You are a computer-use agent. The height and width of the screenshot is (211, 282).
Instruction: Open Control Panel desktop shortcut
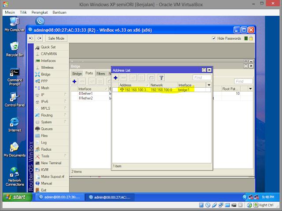(15, 100)
